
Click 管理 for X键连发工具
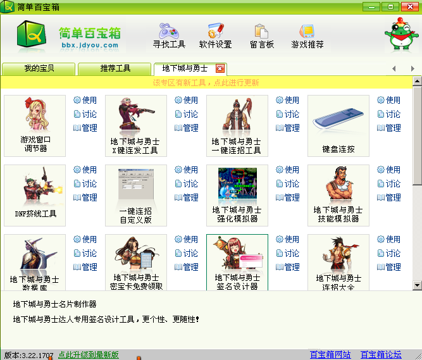tap(186, 128)
